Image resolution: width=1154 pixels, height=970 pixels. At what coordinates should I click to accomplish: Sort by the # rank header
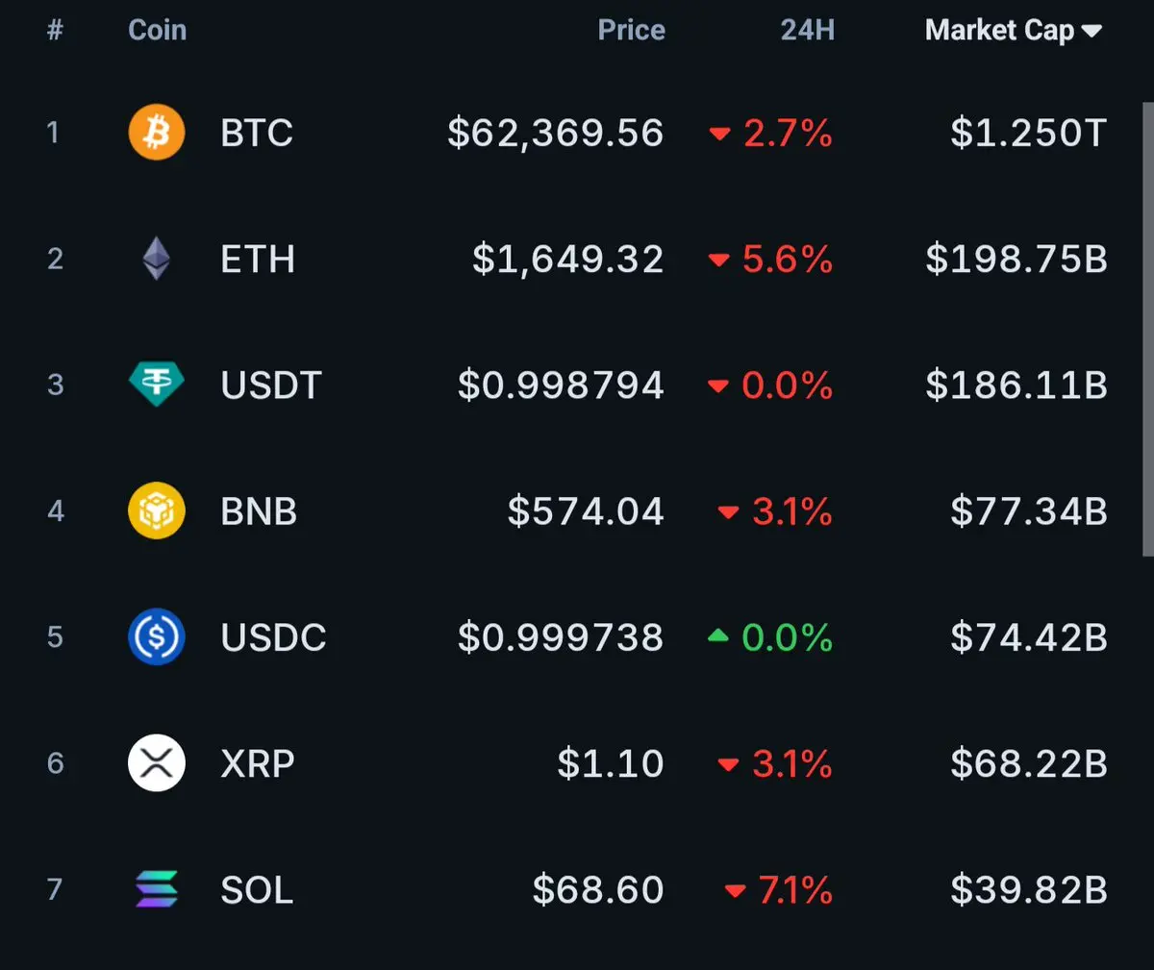(55, 30)
